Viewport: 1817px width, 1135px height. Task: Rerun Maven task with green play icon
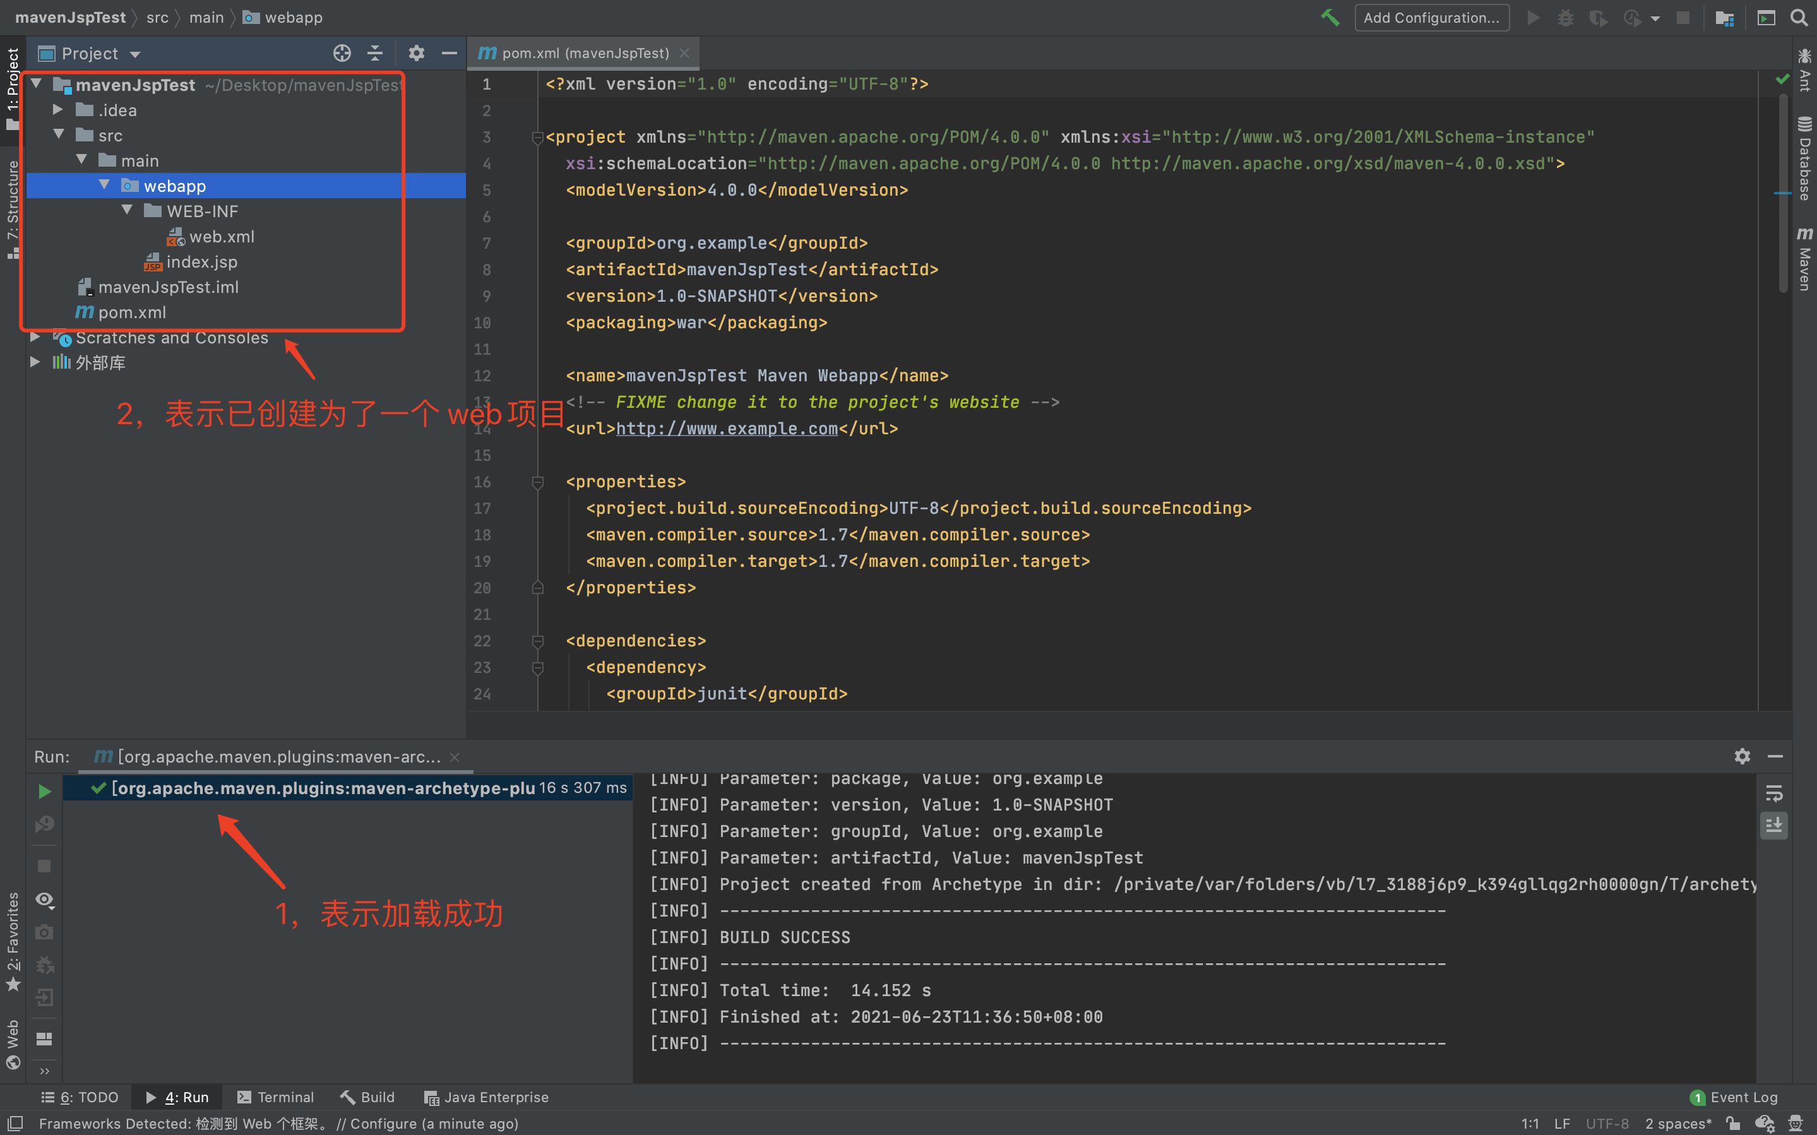(x=44, y=791)
